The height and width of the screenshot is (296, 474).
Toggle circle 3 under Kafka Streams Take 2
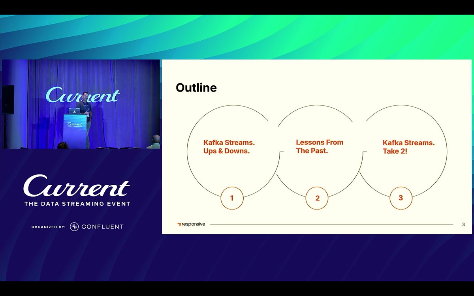401,198
